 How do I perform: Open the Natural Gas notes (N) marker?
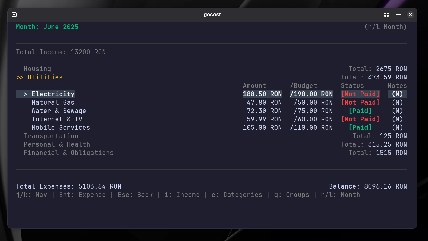click(397, 103)
